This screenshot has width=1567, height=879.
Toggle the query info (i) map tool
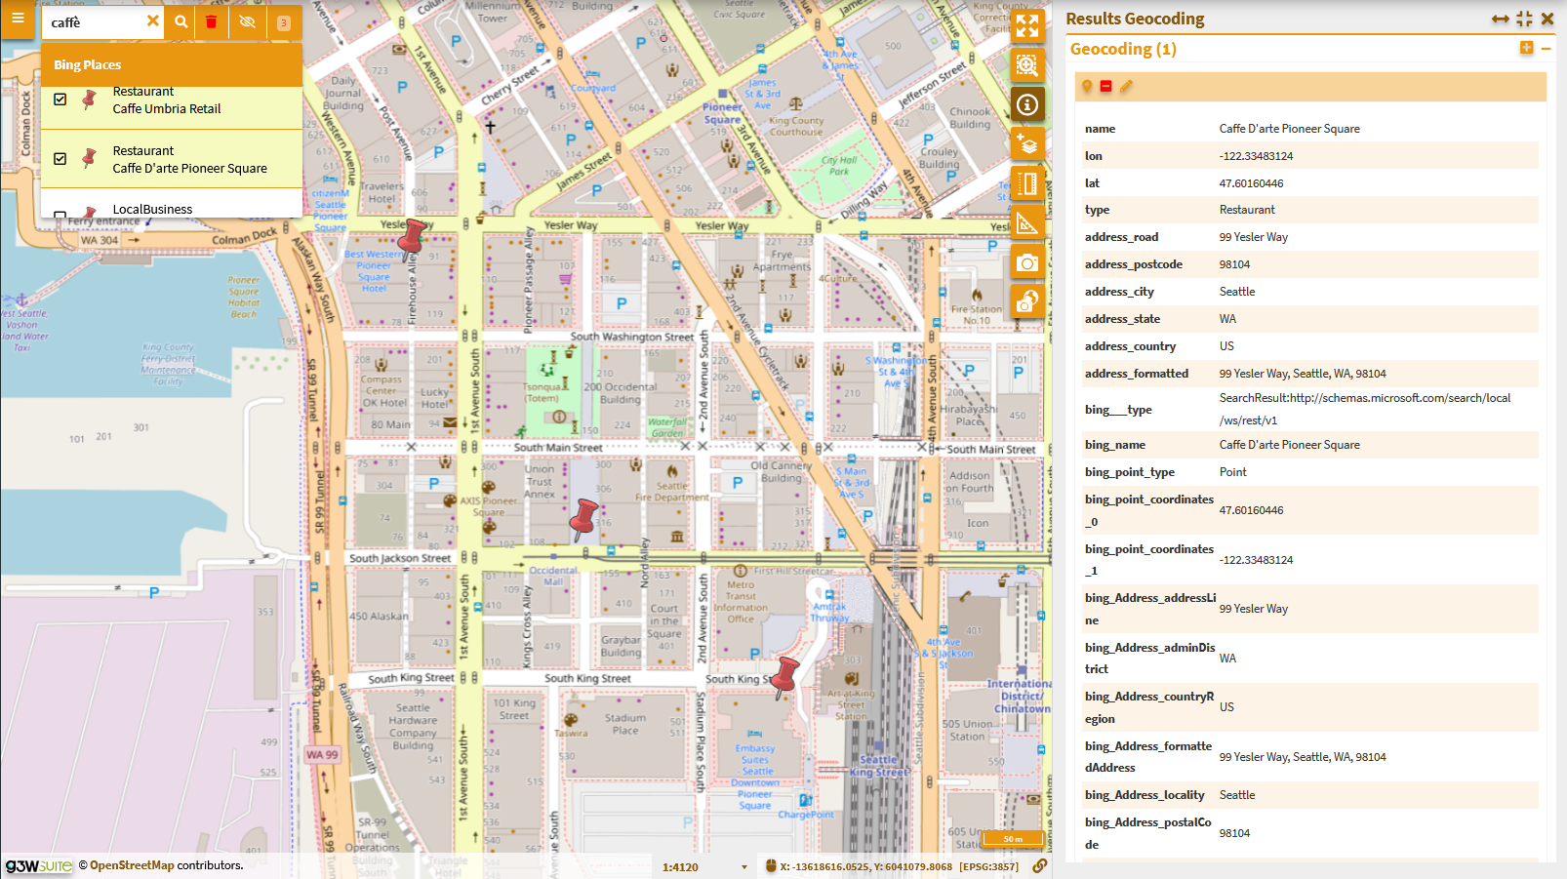coord(1027,104)
